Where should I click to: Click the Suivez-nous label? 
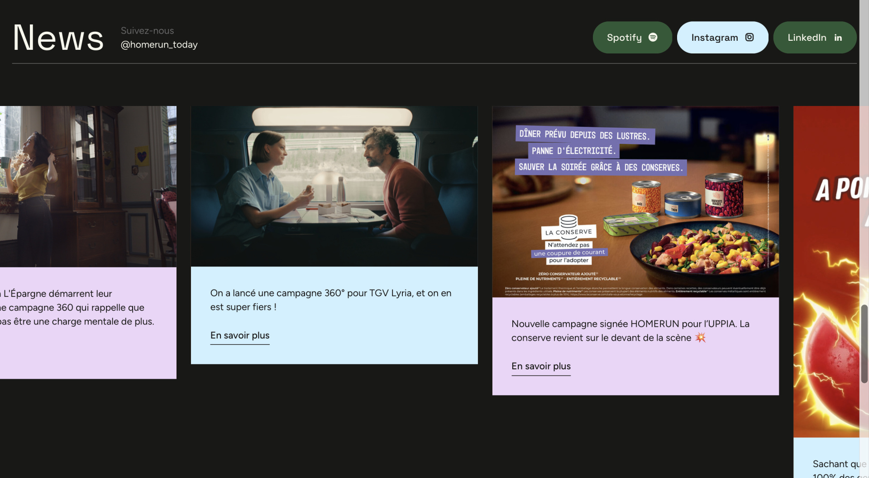click(x=147, y=31)
